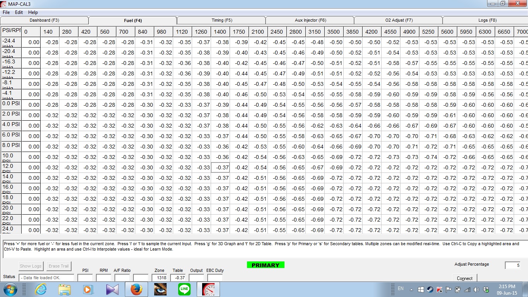This screenshot has width=528, height=297.
Task: Open Kaspersky from the system tray
Action: (x=439, y=289)
